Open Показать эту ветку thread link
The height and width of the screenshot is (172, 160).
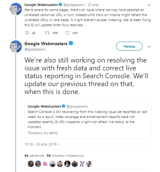(43, 133)
